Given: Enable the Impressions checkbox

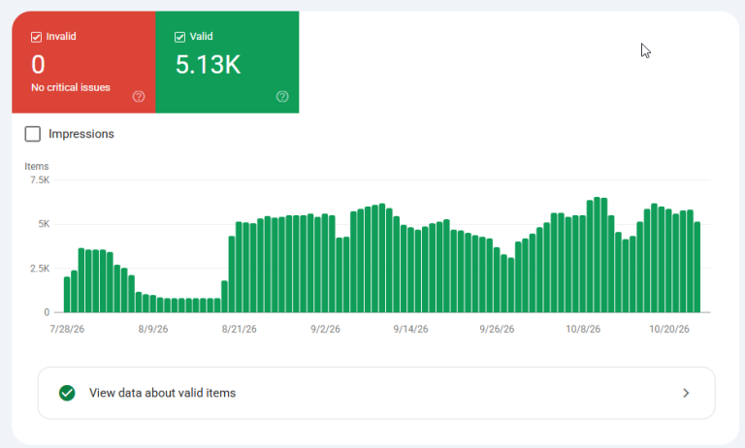Looking at the screenshot, I should (33, 134).
